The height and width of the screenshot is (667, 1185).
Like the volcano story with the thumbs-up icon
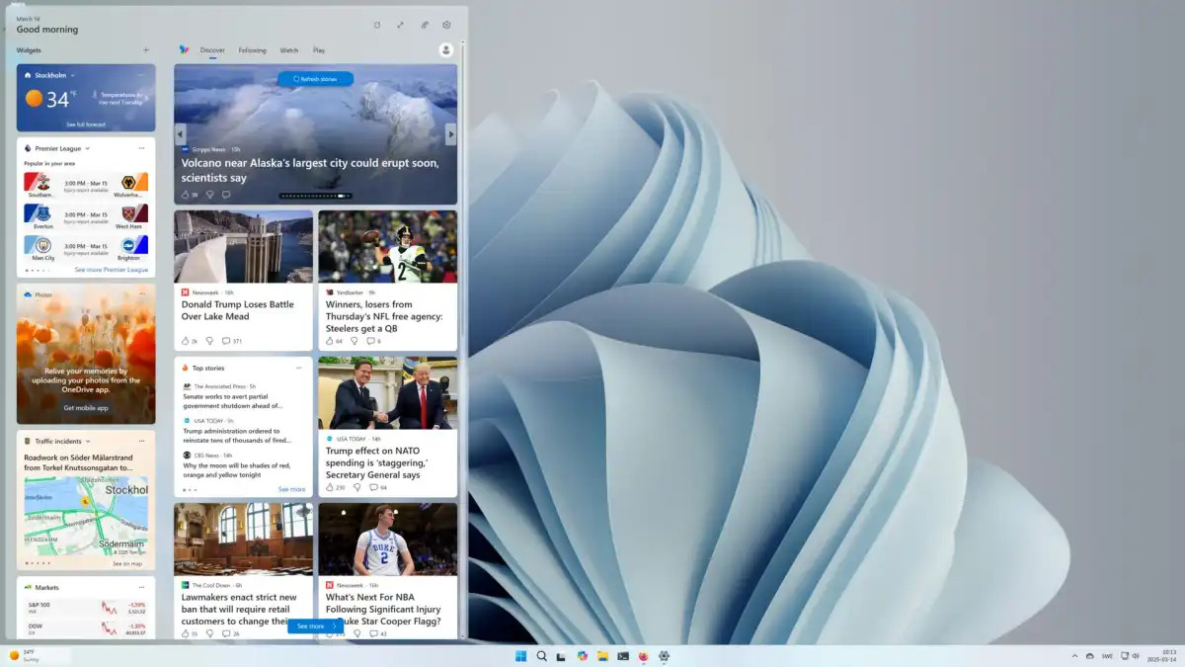pos(186,194)
